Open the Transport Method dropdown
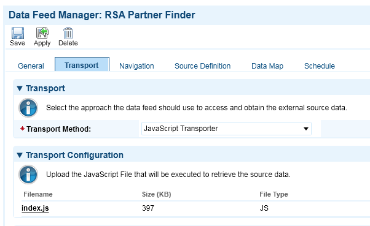The height and width of the screenshot is (226, 370). (x=226, y=129)
